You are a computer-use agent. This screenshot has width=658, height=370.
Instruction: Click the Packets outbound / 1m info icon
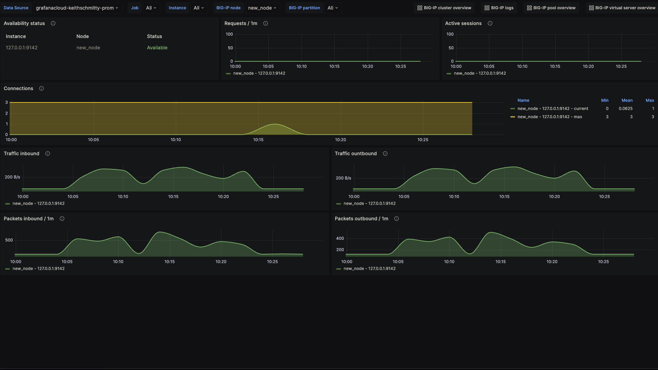click(x=397, y=219)
